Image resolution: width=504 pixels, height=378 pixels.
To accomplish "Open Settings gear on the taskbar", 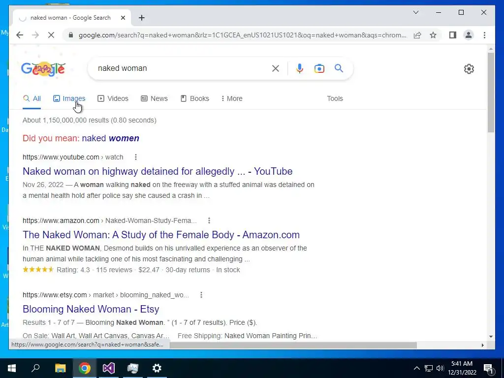I will pos(157,368).
